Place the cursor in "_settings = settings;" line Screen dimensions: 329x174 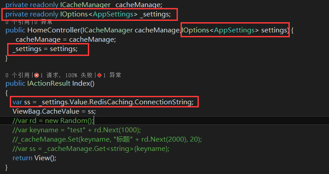[45, 49]
